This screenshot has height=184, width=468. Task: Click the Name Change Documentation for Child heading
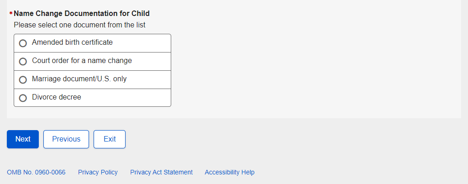point(82,14)
